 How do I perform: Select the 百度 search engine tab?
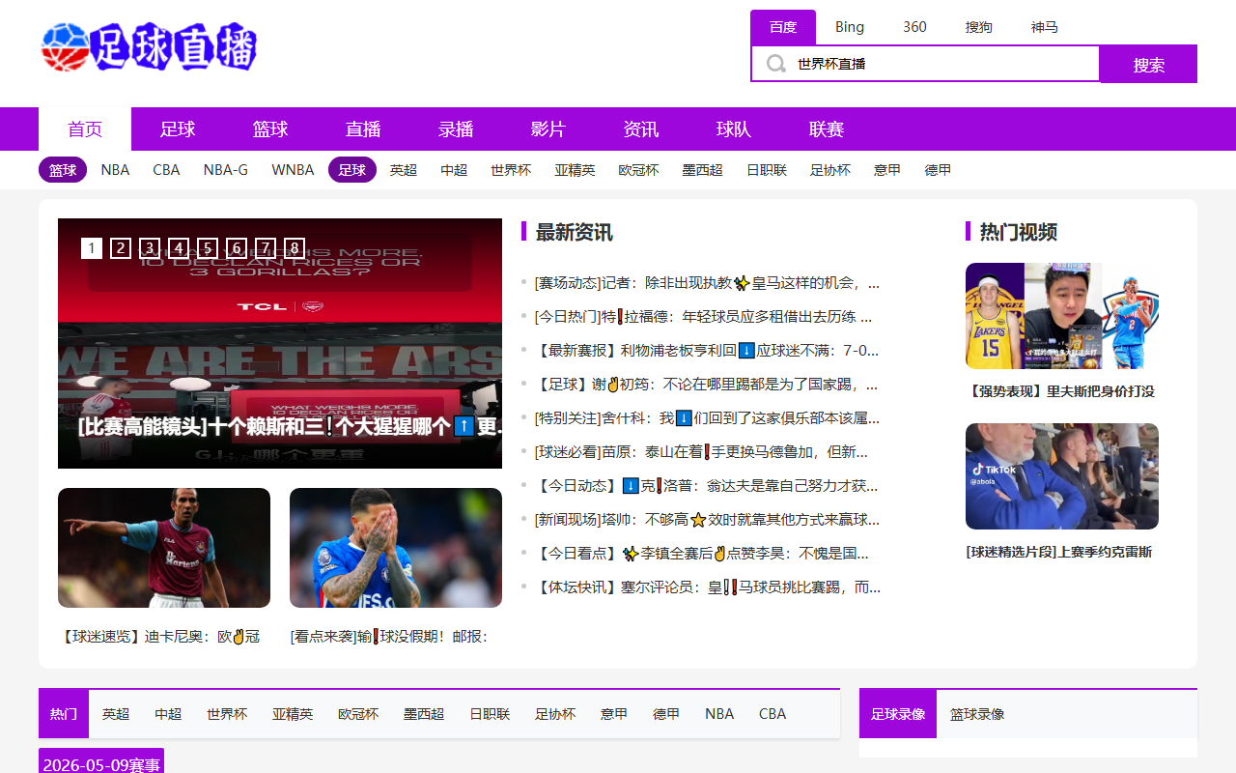[x=783, y=27]
